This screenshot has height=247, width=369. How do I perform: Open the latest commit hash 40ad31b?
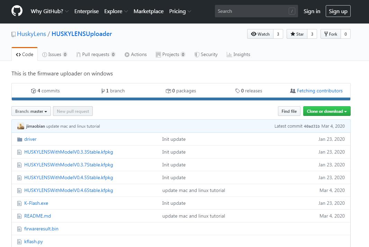(x=312, y=126)
